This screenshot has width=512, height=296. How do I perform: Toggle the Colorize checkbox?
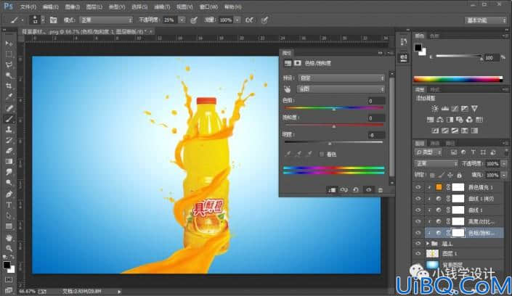click(x=322, y=154)
